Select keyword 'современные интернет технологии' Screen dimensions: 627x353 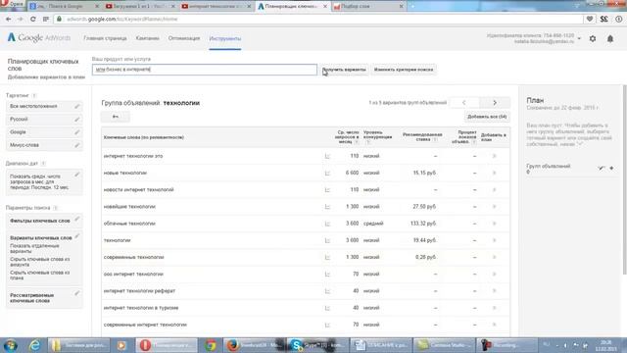(145, 325)
